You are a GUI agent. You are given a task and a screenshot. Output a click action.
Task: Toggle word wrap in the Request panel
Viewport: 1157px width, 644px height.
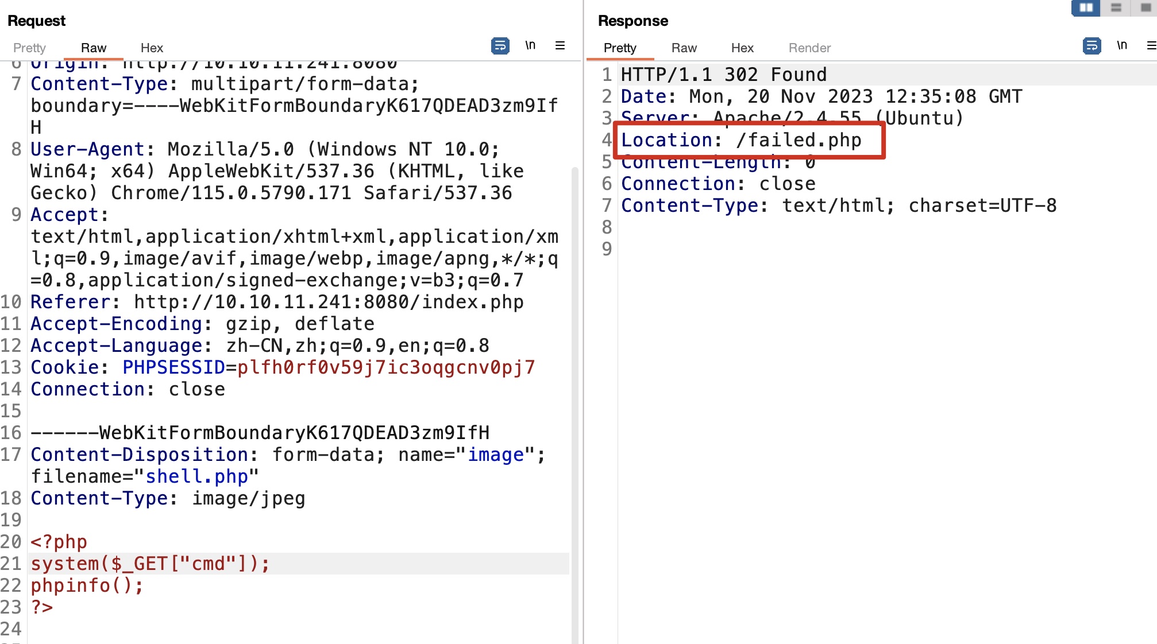pos(500,45)
